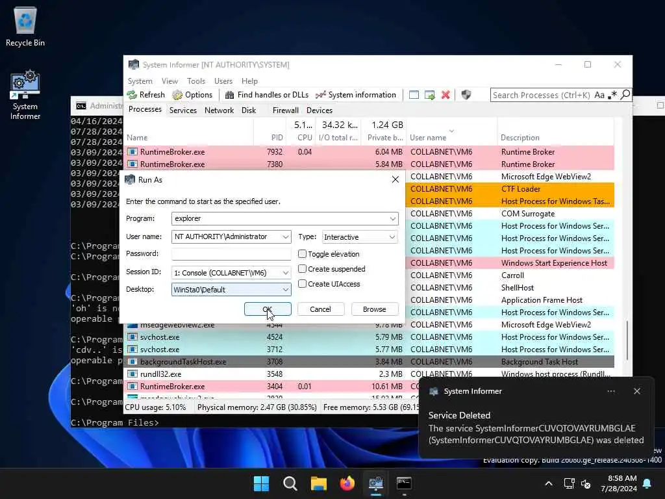The width and height of the screenshot is (665, 499).
Task: Expand the Session ID dropdown
Action: click(x=286, y=272)
